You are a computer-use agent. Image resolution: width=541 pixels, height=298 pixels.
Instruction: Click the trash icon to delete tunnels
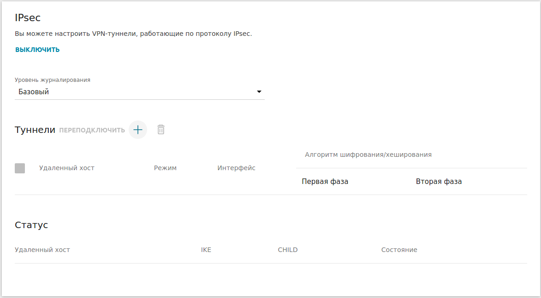click(x=161, y=130)
